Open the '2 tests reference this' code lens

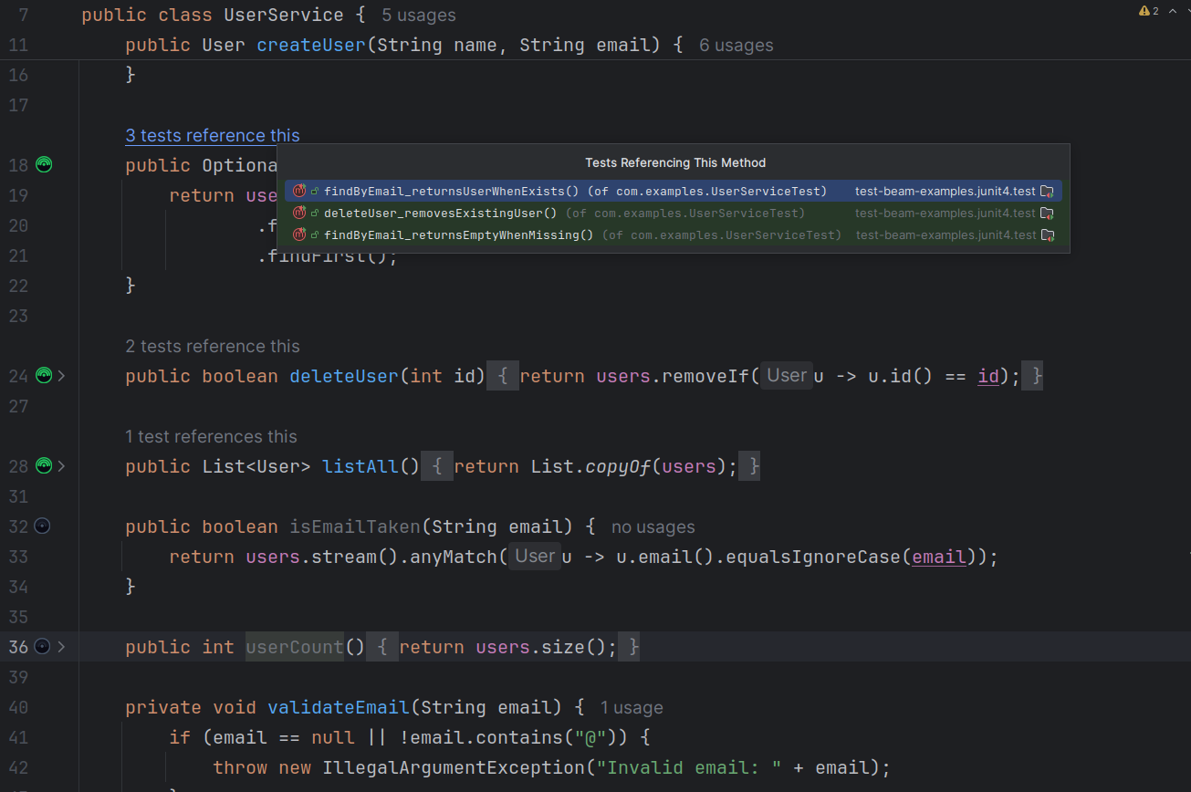(x=213, y=347)
